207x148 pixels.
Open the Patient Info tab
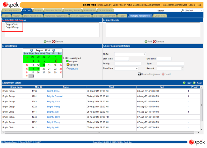pyautogui.click(x=89, y=11)
